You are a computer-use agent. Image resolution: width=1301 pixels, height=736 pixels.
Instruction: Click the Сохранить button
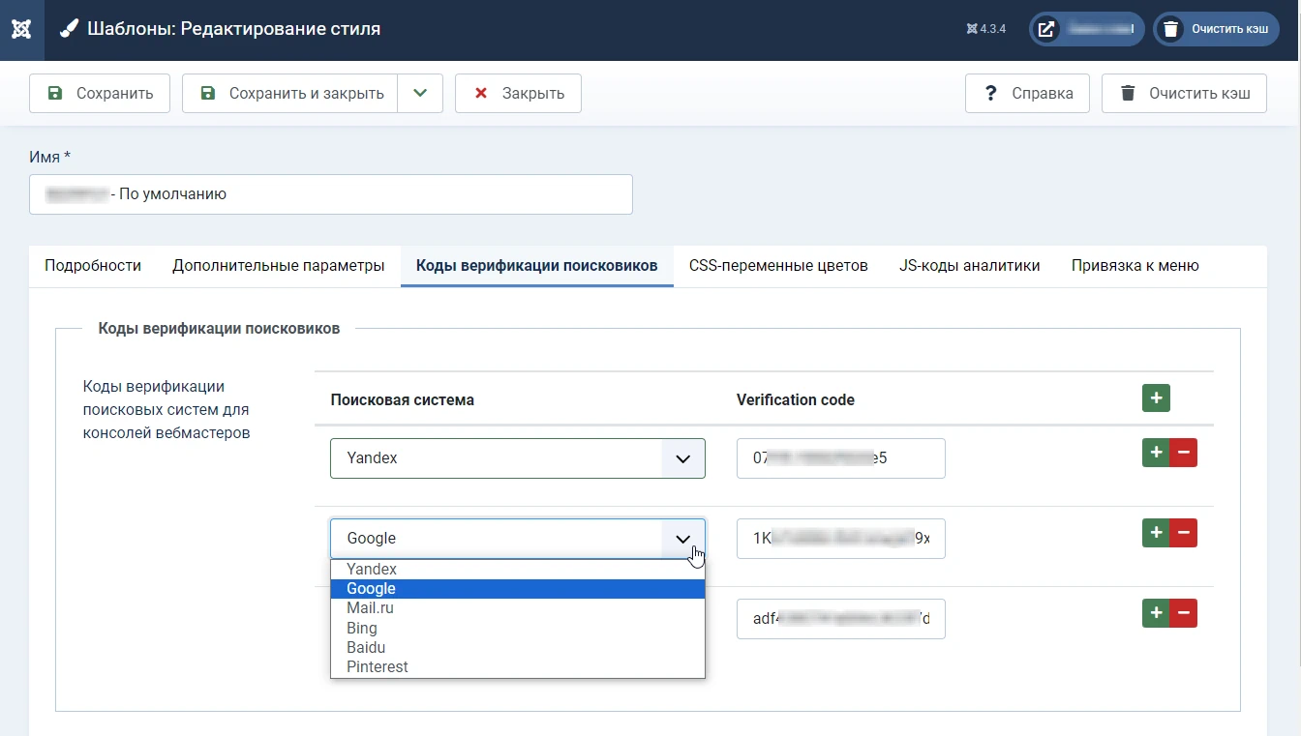pos(99,93)
